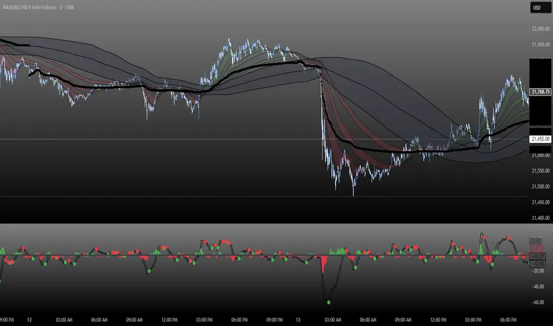Click the 21,550.00 price axis label
553x326 pixels.
[x=541, y=171]
